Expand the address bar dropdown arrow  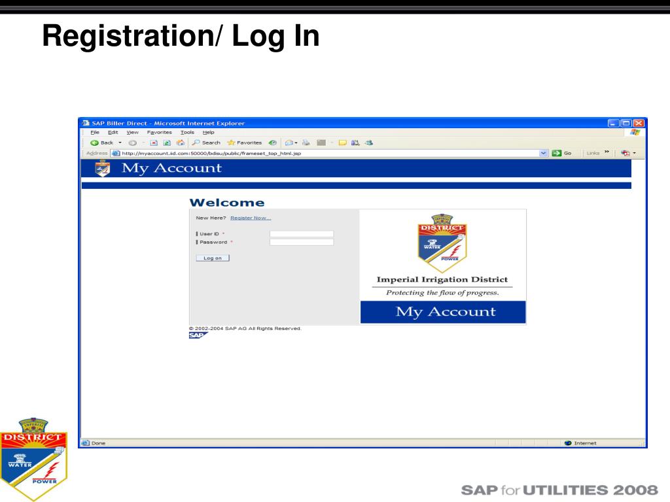point(543,153)
